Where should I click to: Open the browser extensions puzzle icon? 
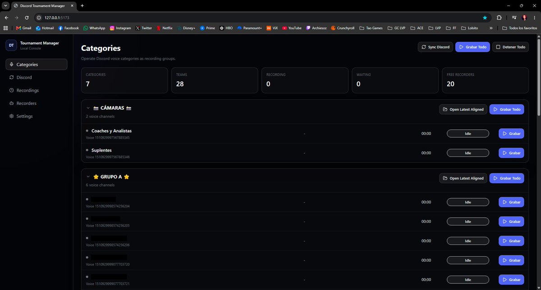tap(499, 18)
